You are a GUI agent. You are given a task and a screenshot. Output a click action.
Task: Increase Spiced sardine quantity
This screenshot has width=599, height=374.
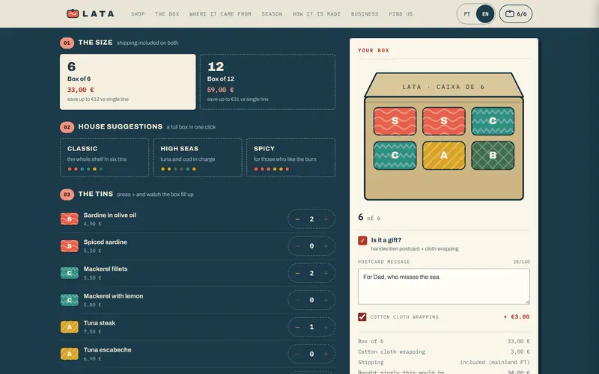[x=326, y=246]
